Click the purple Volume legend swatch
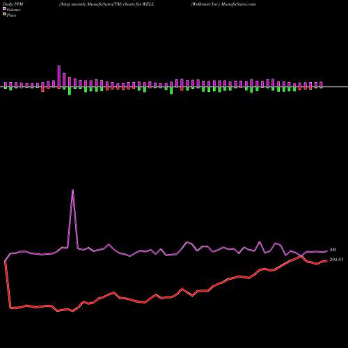The image size is (348, 348). point(4,9)
